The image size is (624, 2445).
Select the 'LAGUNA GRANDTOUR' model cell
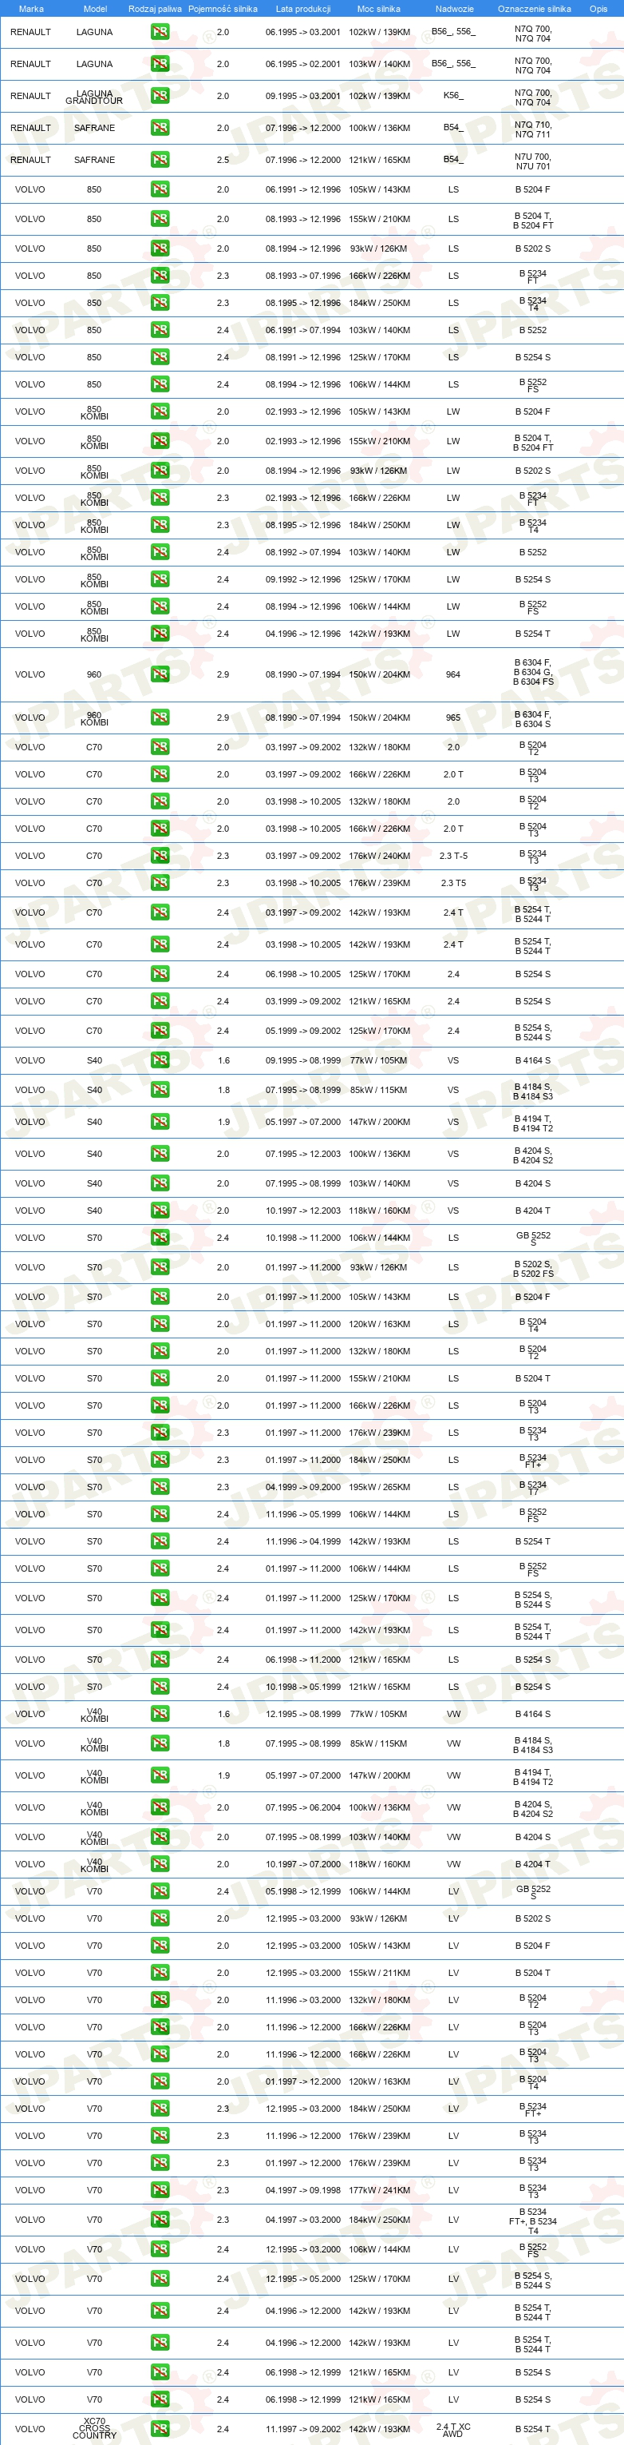94,97
